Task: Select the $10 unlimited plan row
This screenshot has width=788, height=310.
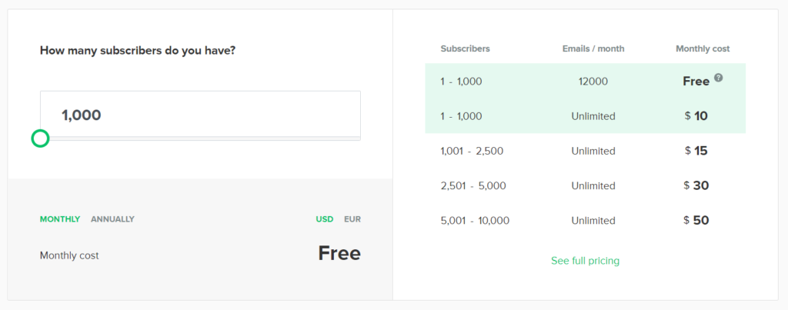Action: click(586, 116)
